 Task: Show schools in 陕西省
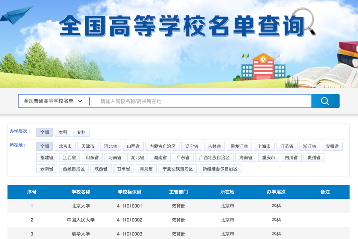pos(101,169)
